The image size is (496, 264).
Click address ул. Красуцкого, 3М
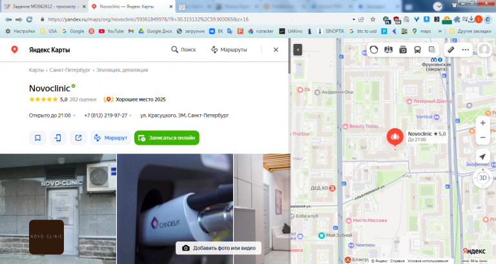coord(185,116)
